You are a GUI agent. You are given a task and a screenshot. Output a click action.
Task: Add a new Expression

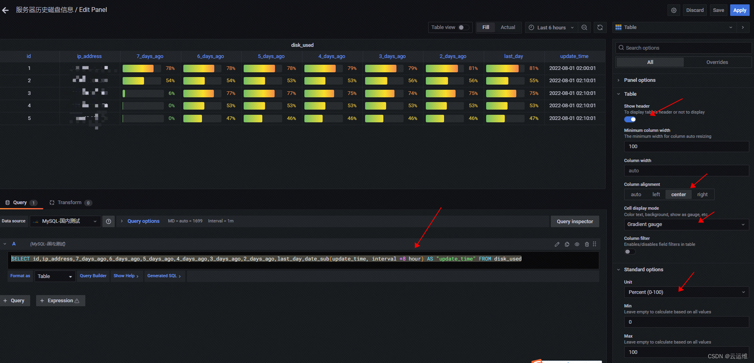tap(60, 301)
